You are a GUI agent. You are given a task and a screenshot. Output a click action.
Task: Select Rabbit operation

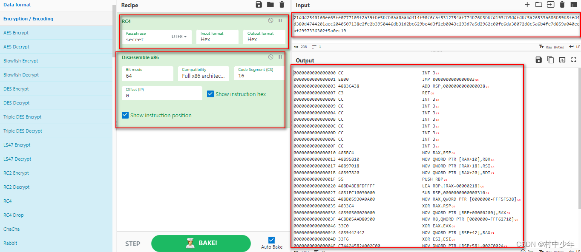56,243
